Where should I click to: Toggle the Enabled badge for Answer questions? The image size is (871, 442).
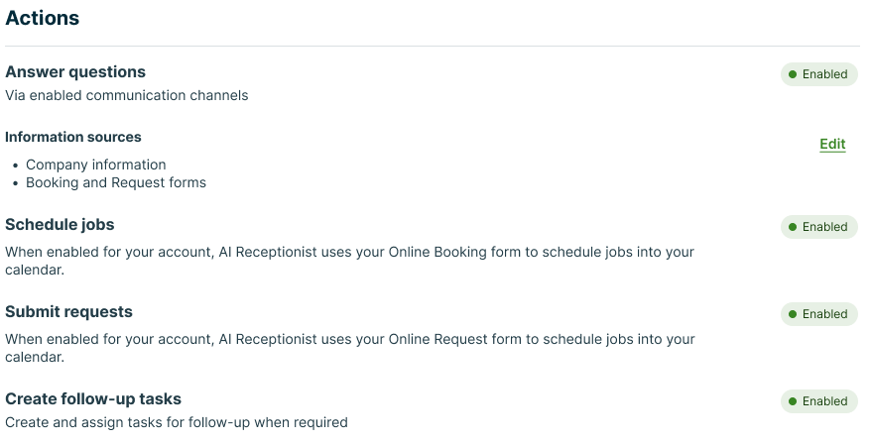[x=819, y=74]
